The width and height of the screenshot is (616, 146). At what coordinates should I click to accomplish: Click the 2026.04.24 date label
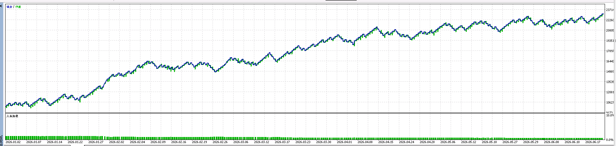(406, 142)
